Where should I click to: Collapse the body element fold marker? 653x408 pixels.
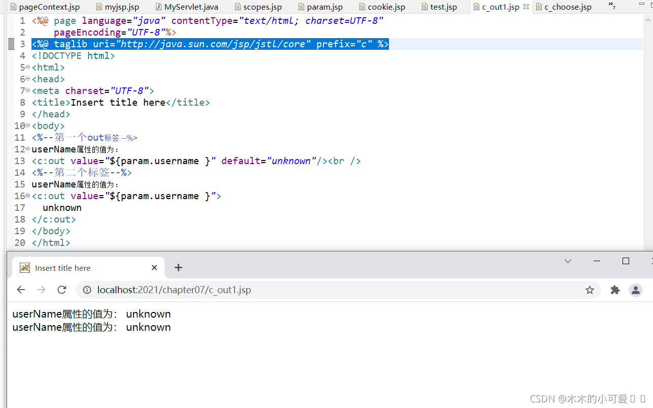coord(27,125)
